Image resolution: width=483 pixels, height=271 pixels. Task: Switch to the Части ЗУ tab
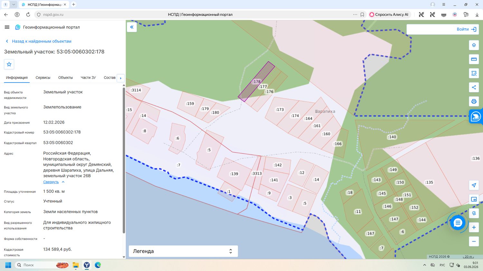point(88,78)
